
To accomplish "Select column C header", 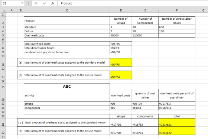I will coord(67,10).
